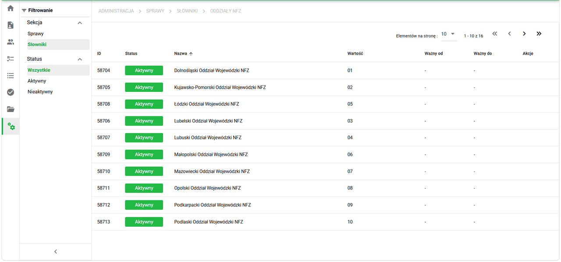Collapse the Status filter section
This screenshot has height=262, width=561.
coord(80,59)
